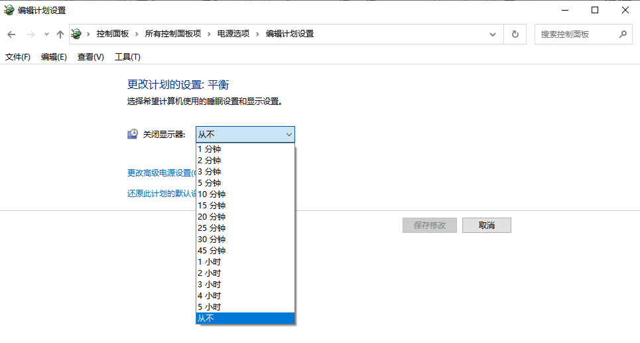This screenshot has height=343, width=640.
Task: Maximize the 编辑计划设置 window
Action: coord(595,10)
